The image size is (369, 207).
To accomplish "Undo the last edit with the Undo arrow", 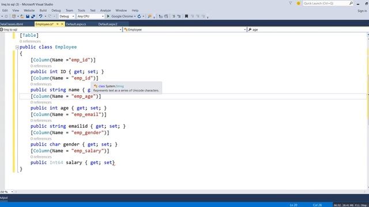I will [x=40, y=16].
